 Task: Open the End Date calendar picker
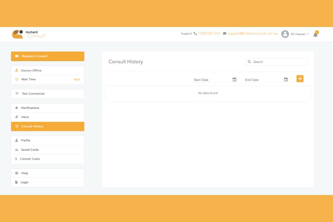point(286,79)
